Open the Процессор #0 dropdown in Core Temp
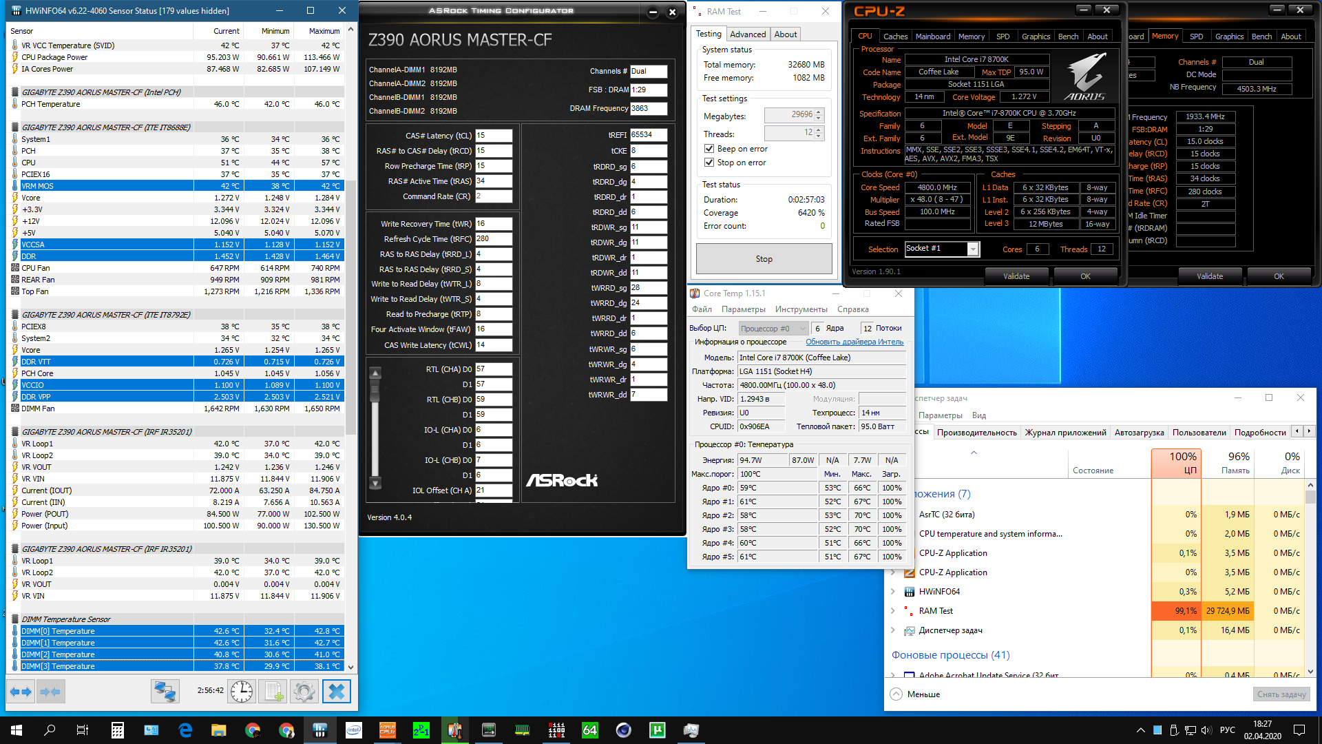Screen dimensions: 1322x744 [x=773, y=329]
